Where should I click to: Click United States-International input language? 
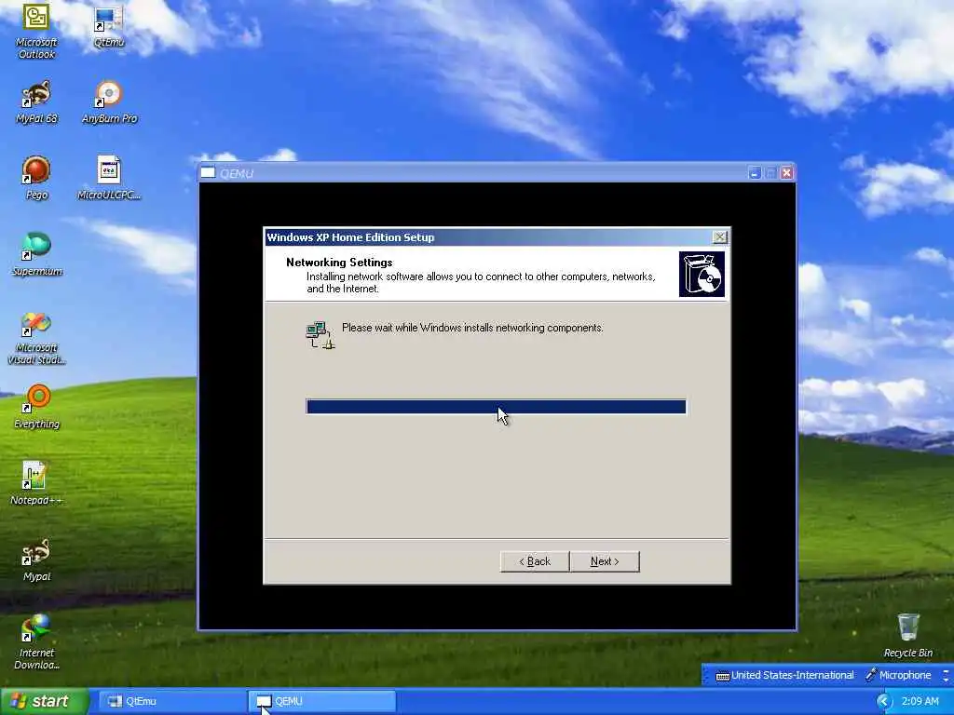click(792, 676)
